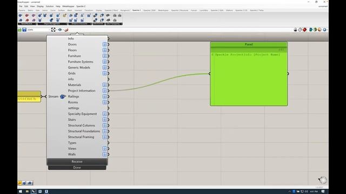The image size is (346, 194).
Task: Click the zoom extents target icon
Action: (53, 30)
